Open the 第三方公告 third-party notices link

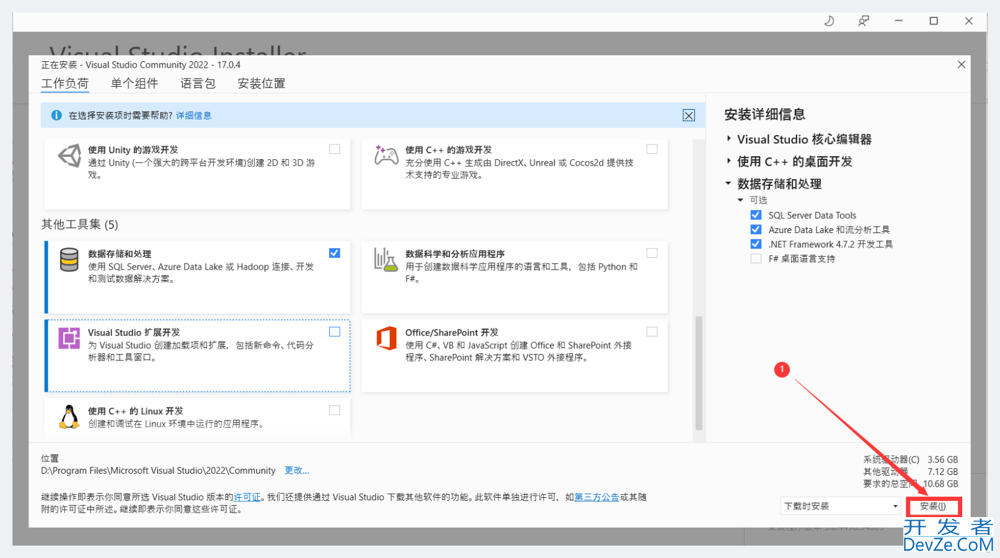tap(596, 497)
